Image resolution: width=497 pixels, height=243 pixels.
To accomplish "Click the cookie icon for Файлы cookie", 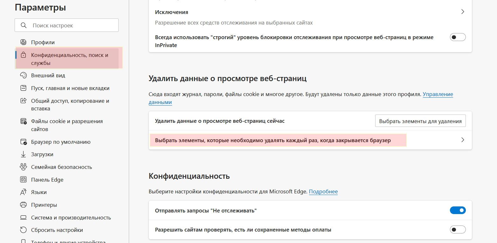I will point(23,121).
